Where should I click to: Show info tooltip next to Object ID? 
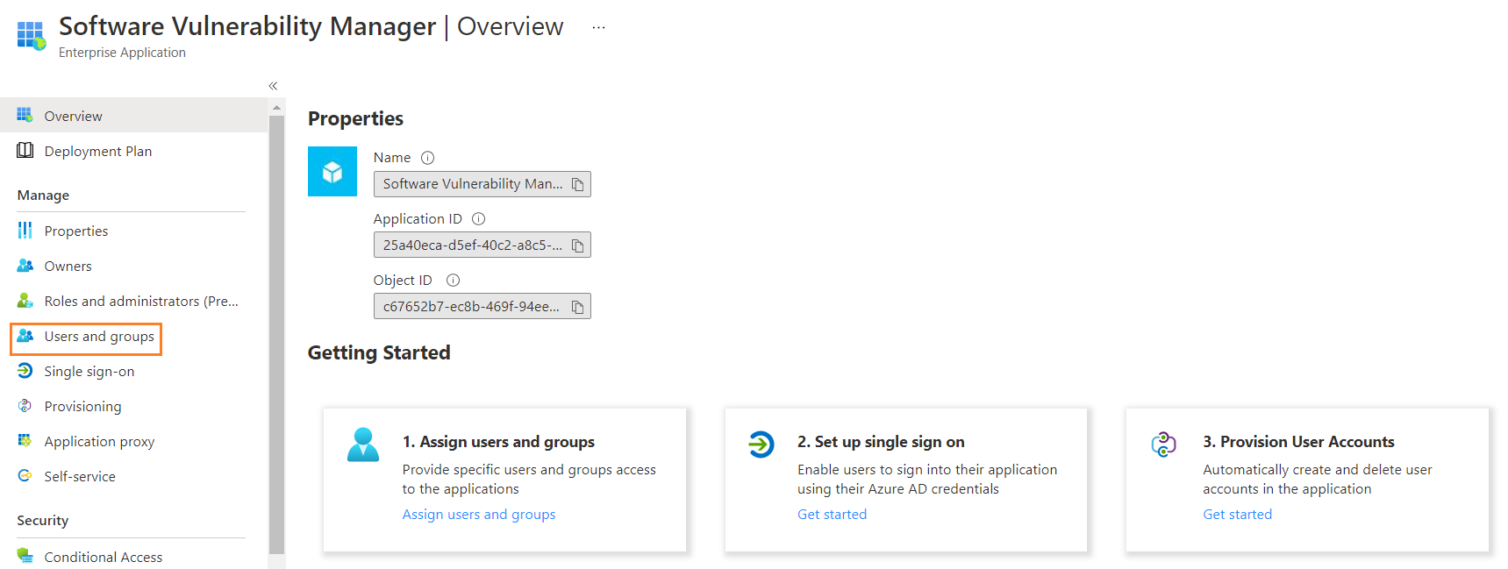click(453, 281)
